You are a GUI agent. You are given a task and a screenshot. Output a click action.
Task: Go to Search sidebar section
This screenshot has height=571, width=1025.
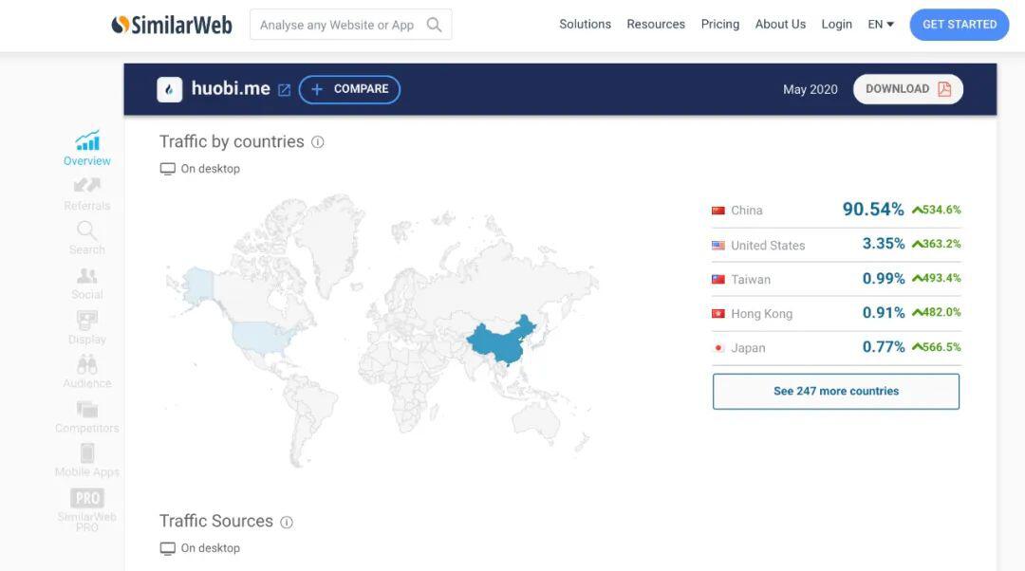pos(87,238)
